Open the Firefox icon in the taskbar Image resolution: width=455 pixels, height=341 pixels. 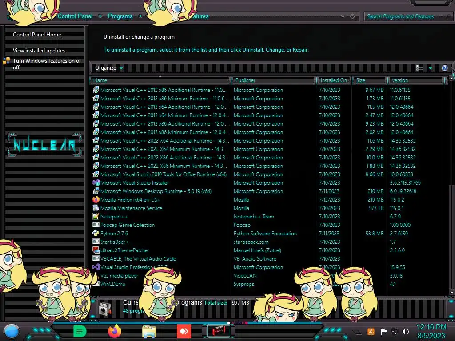115,331
